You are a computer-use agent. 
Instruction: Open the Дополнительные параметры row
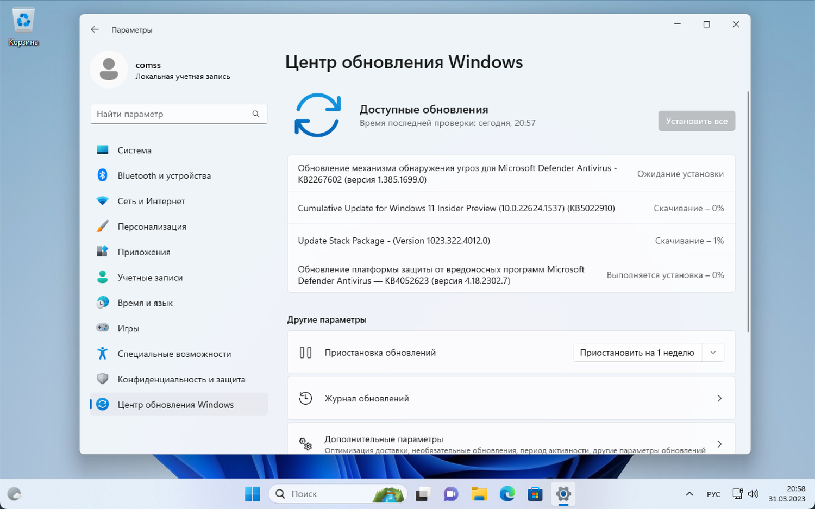[511, 439]
